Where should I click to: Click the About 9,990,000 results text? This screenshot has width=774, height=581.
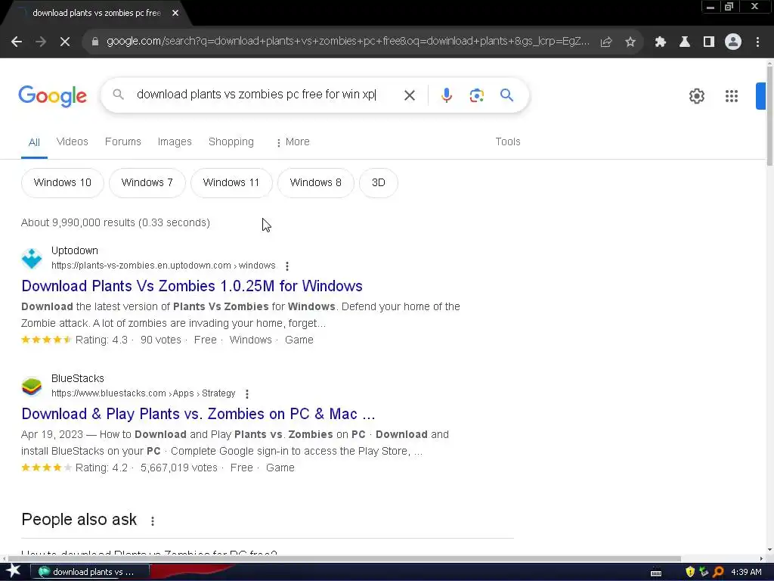(116, 223)
